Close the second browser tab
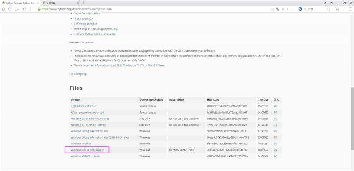The width and height of the screenshot is (354, 171). (78, 3)
